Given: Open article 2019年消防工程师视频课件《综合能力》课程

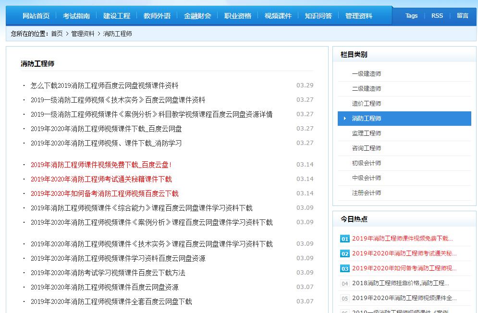Looking at the screenshot, I should click(x=141, y=208).
